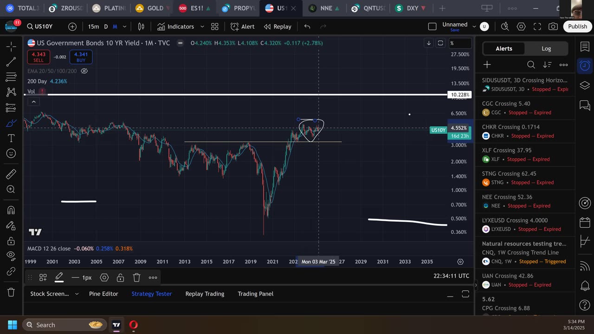Open the Replay Trading tab
The width and height of the screenshot is (594, 334).
(x=205, y=294)
